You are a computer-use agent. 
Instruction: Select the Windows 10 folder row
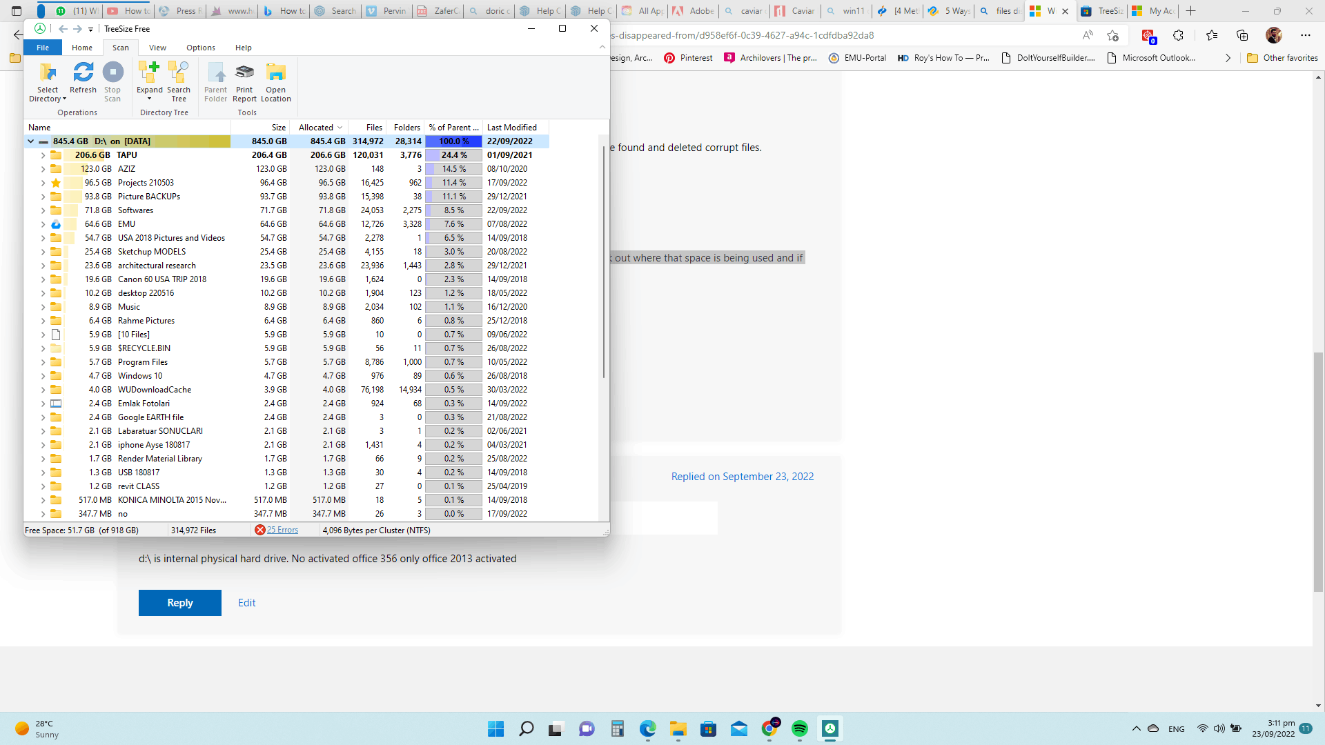click(x=287, y=376)
